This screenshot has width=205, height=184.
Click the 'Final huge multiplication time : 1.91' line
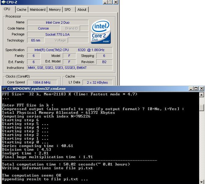point(47,157)
